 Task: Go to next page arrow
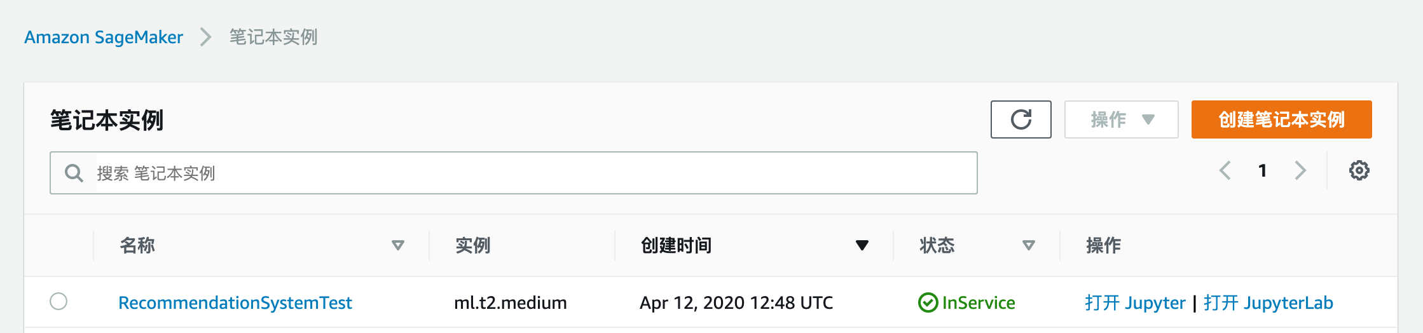pyautogui.click(x=1300, y=170)
